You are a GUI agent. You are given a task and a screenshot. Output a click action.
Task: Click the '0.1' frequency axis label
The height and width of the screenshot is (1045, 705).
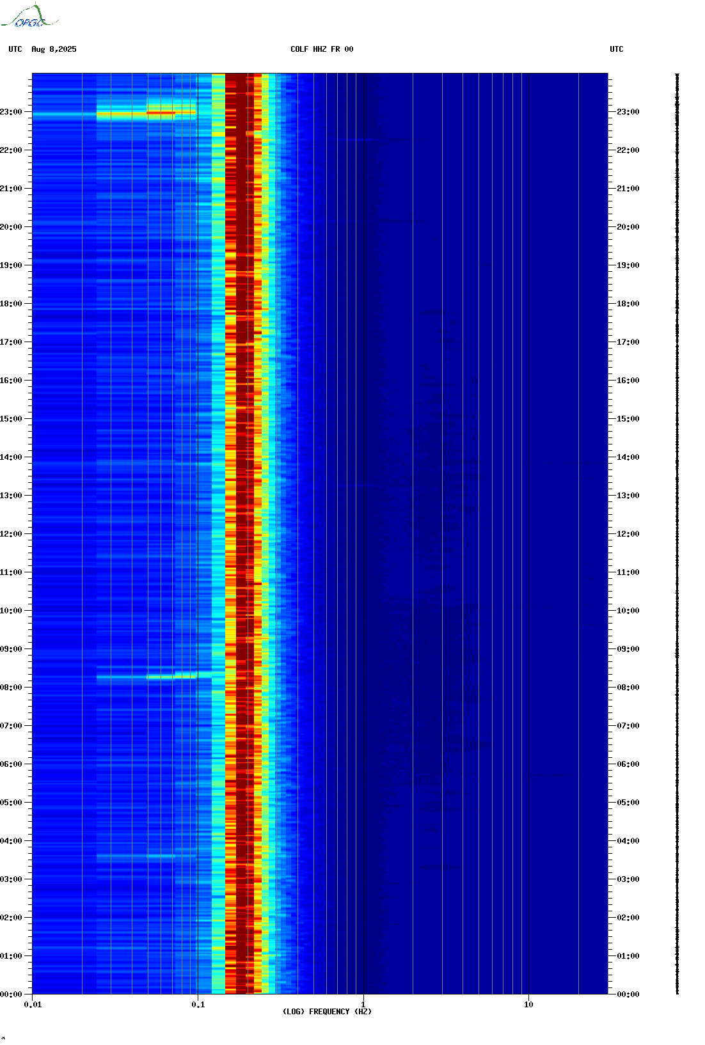[198, 1005]
